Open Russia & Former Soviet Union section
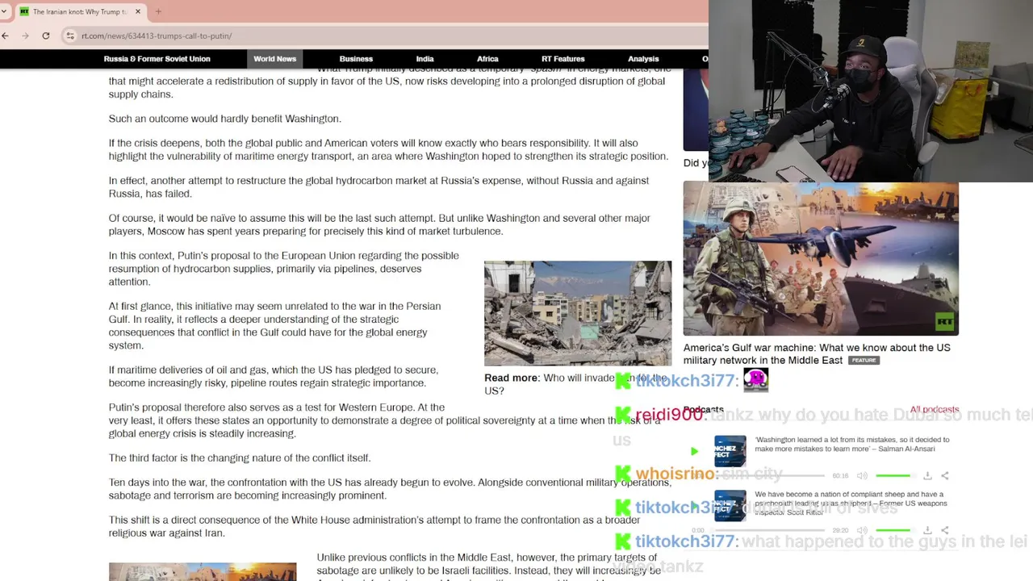 157,59
